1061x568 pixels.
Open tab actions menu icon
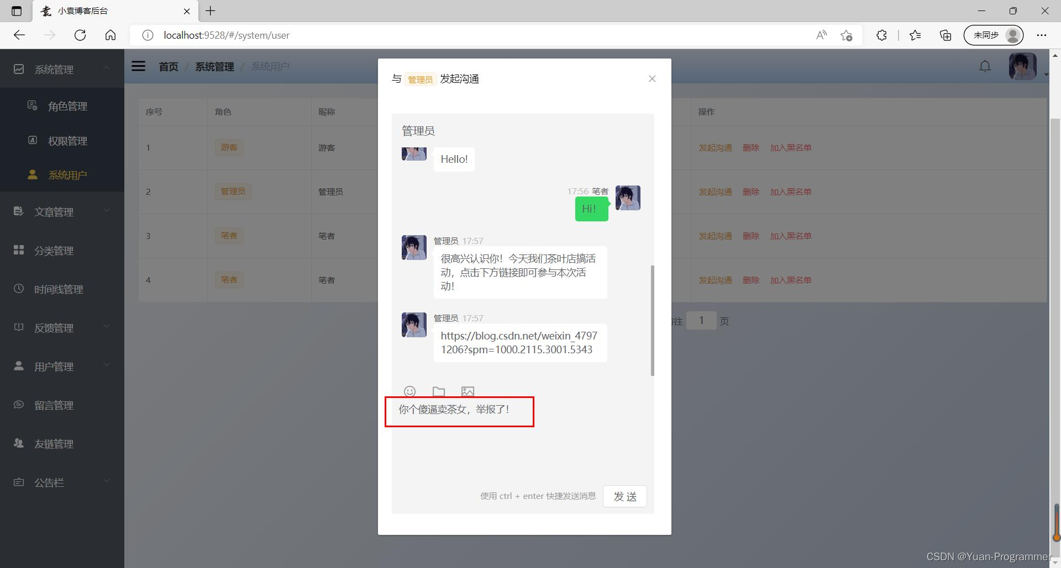point(17,10)
